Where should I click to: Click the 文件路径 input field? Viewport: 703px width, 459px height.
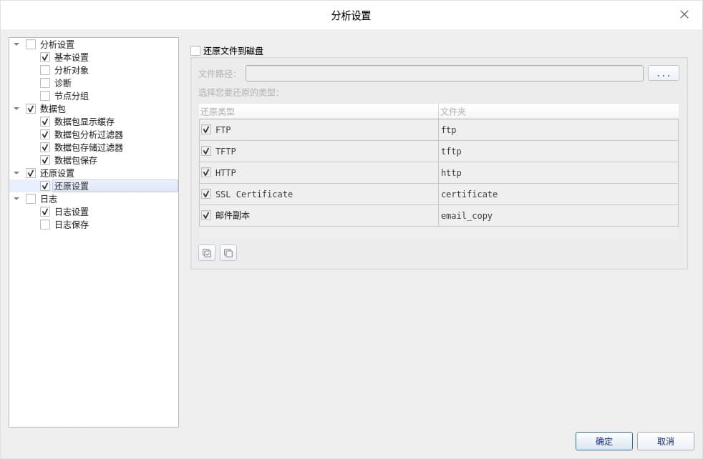[x=444, y=74]
